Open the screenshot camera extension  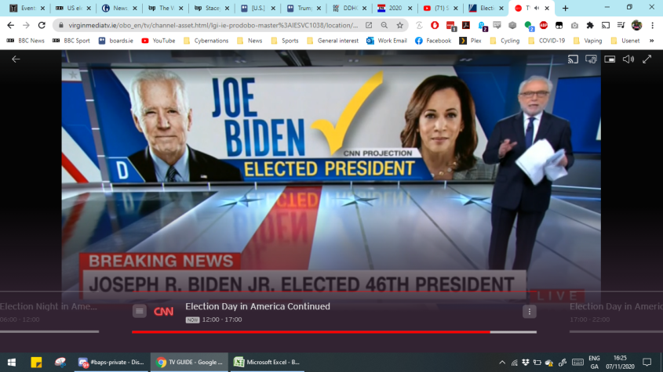coord(574,25)
